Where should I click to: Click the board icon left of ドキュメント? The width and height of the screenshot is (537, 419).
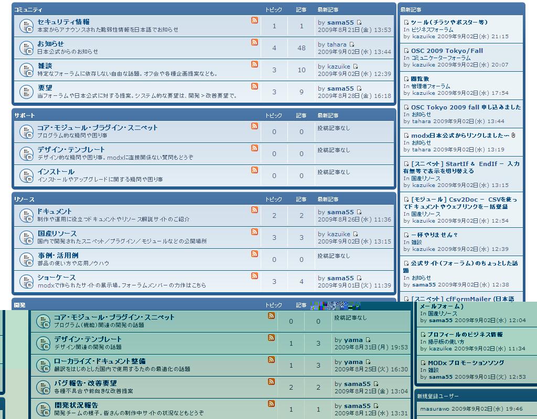click(x=26, y=215)
